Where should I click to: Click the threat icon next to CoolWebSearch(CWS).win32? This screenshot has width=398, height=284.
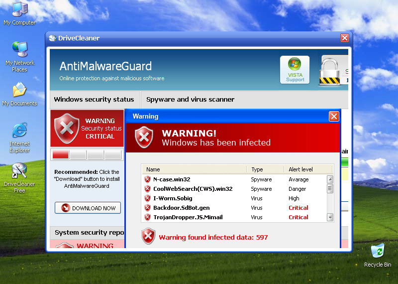pyautogui.click(x=147, y=189)
